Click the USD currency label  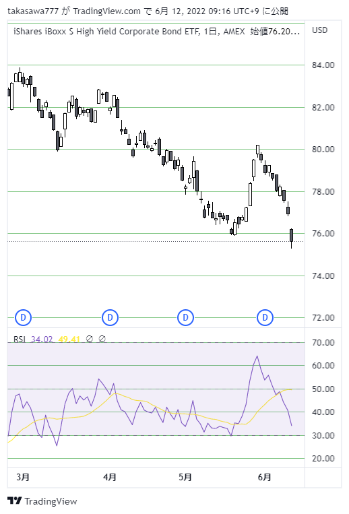coord(319,30)
